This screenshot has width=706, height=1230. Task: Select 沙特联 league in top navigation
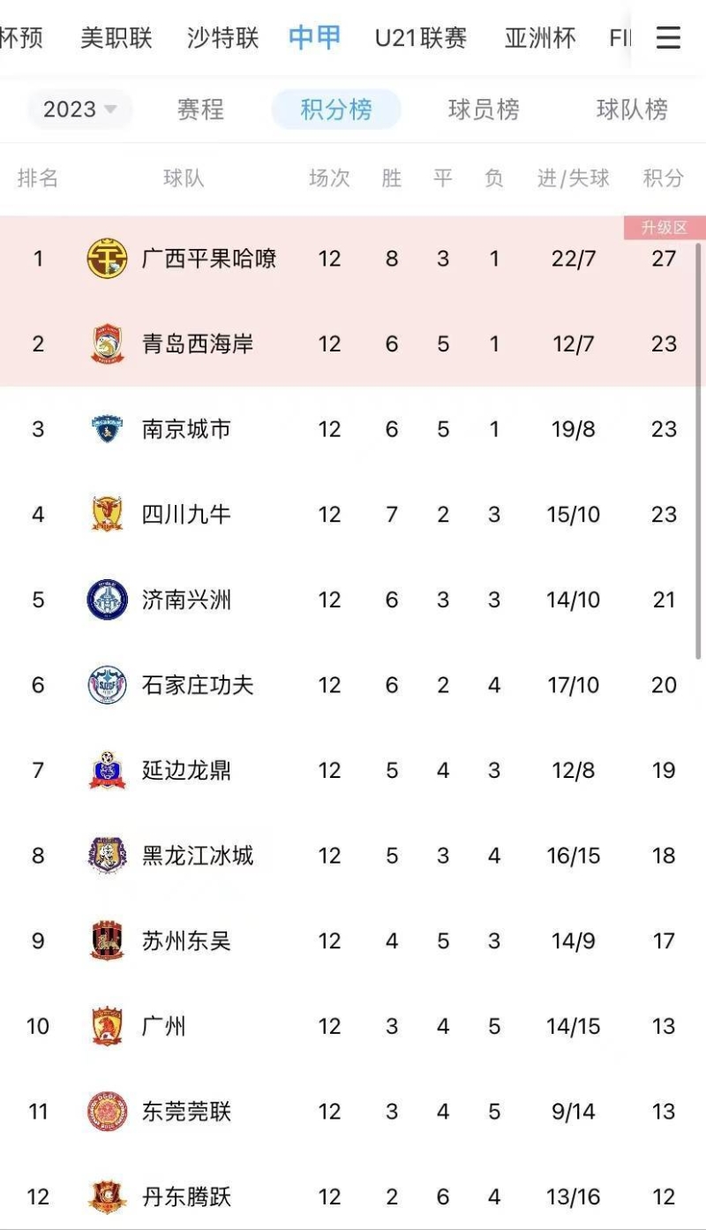pyautogui.click(x=222, y=38)
